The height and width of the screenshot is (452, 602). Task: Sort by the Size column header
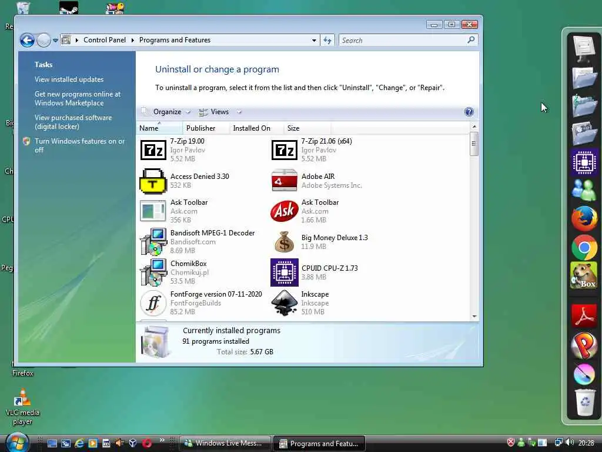tap(307, 128)
